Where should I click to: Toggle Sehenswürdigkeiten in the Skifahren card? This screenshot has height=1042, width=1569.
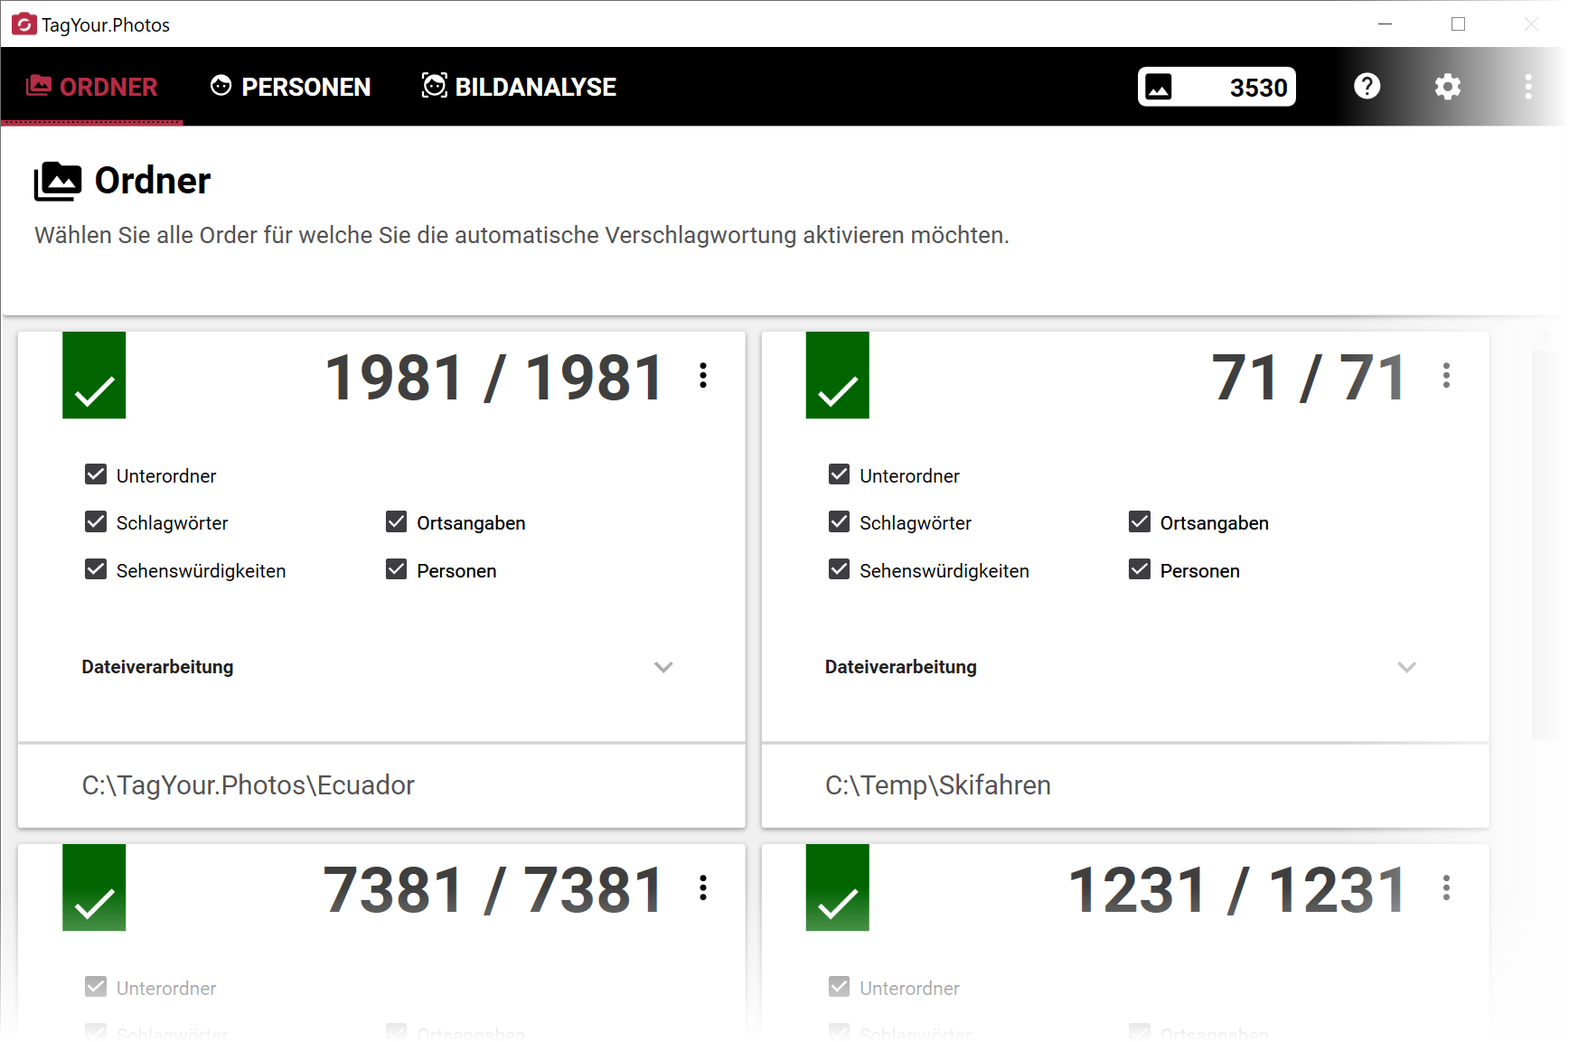click(839, 569)
